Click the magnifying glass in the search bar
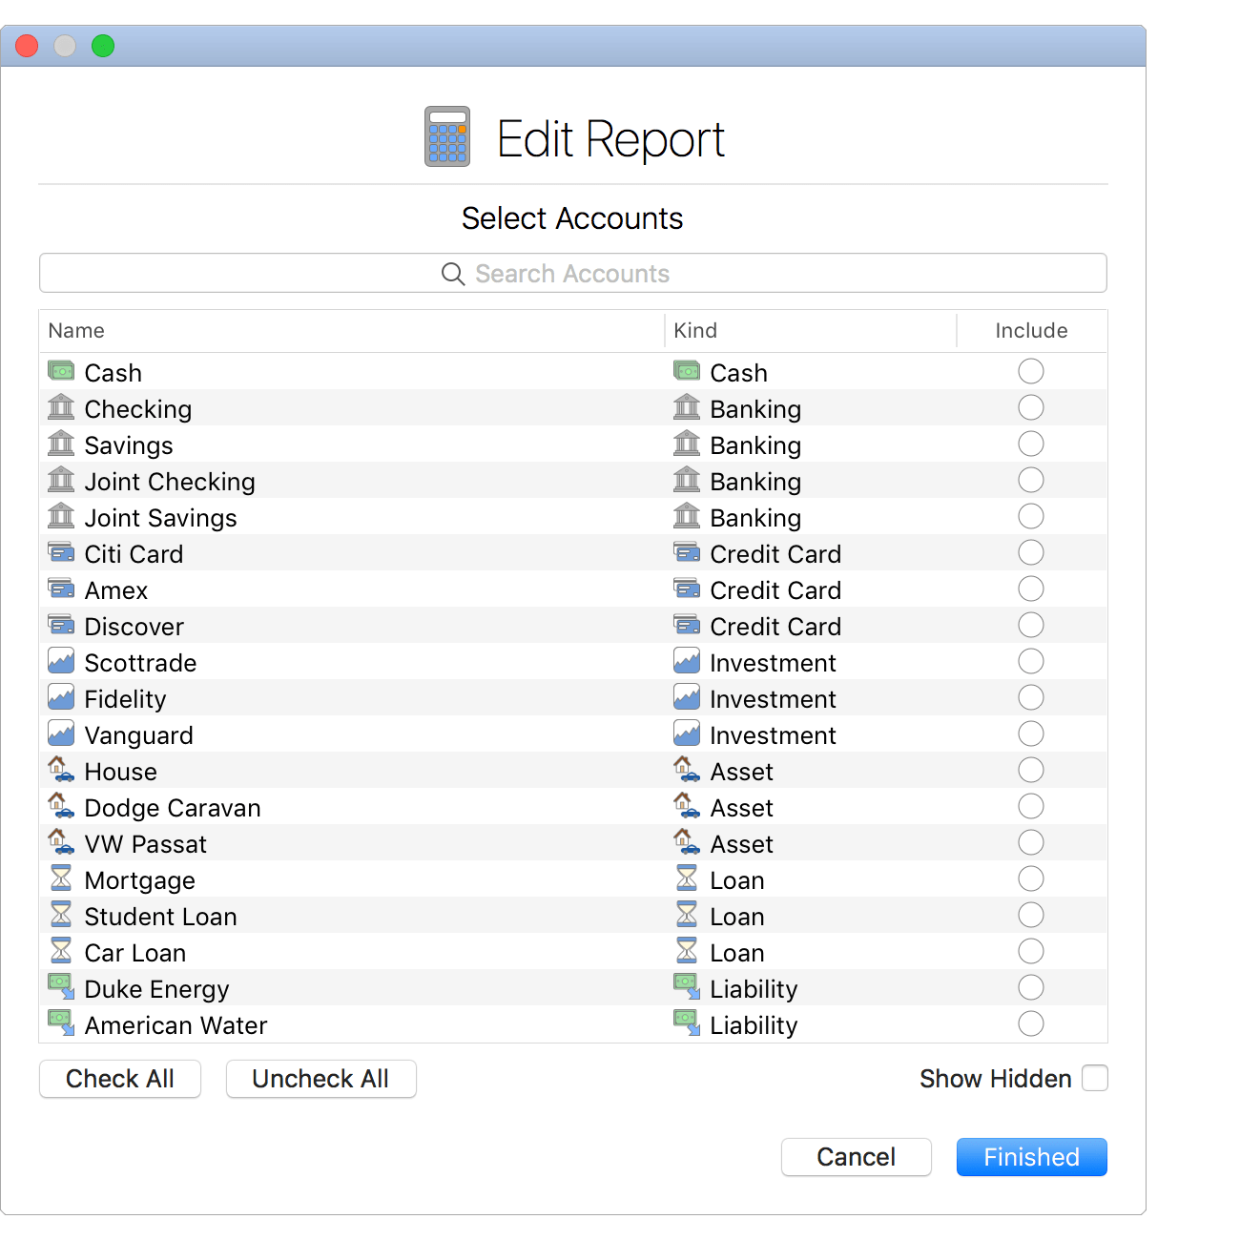1240x1240 pixels. pyautogui.click(x=453, y=274)
